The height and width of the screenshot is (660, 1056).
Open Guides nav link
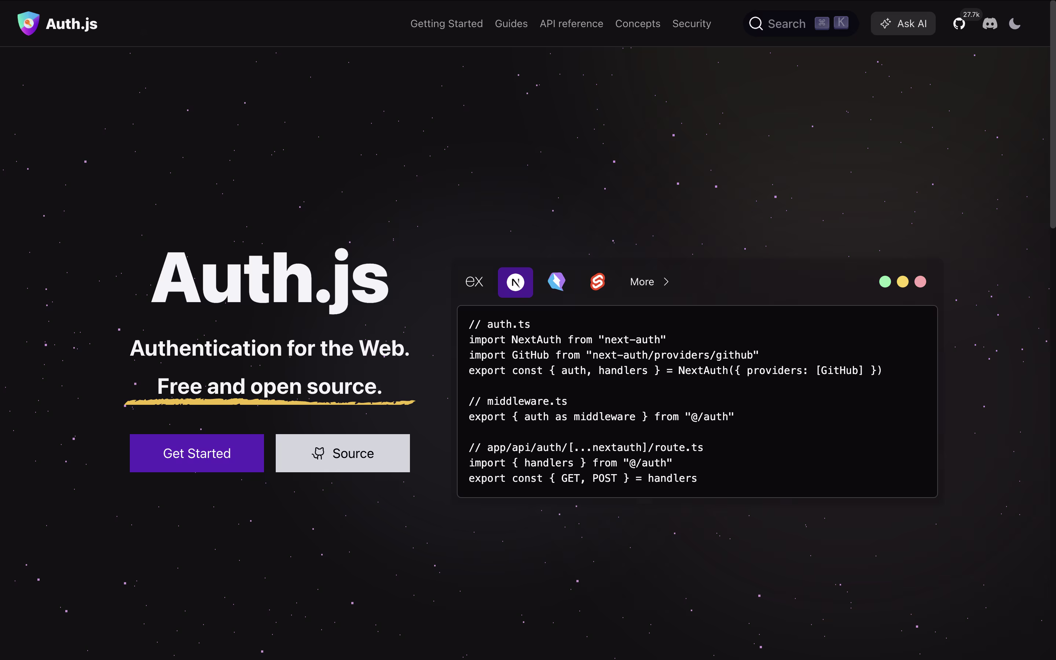[x=511, y=23]
